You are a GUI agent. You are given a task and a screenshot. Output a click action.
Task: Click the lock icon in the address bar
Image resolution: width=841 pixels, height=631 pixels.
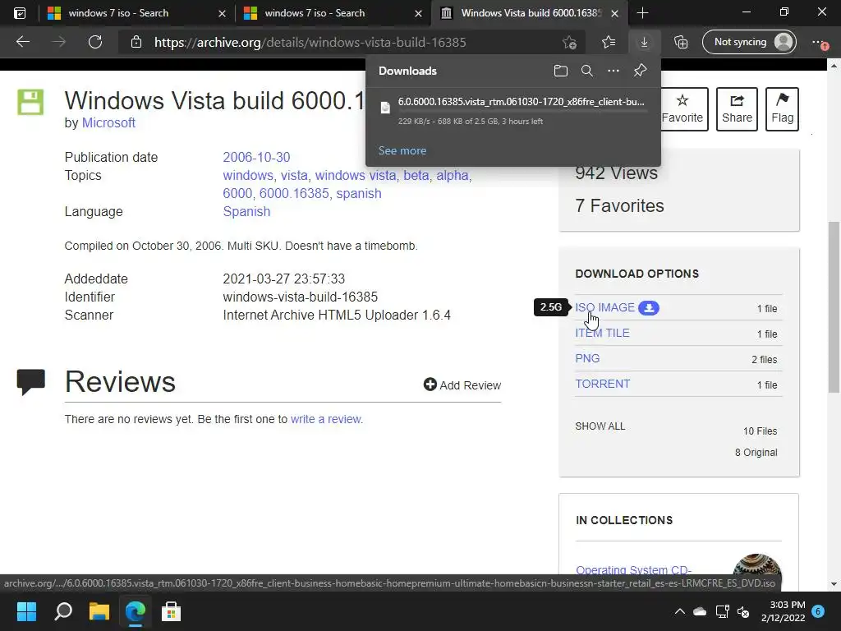point(136,42)
